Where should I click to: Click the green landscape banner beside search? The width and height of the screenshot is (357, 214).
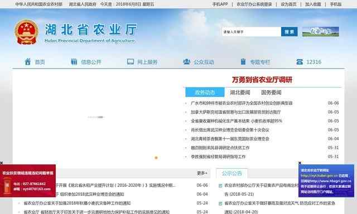tap(321, 32)
